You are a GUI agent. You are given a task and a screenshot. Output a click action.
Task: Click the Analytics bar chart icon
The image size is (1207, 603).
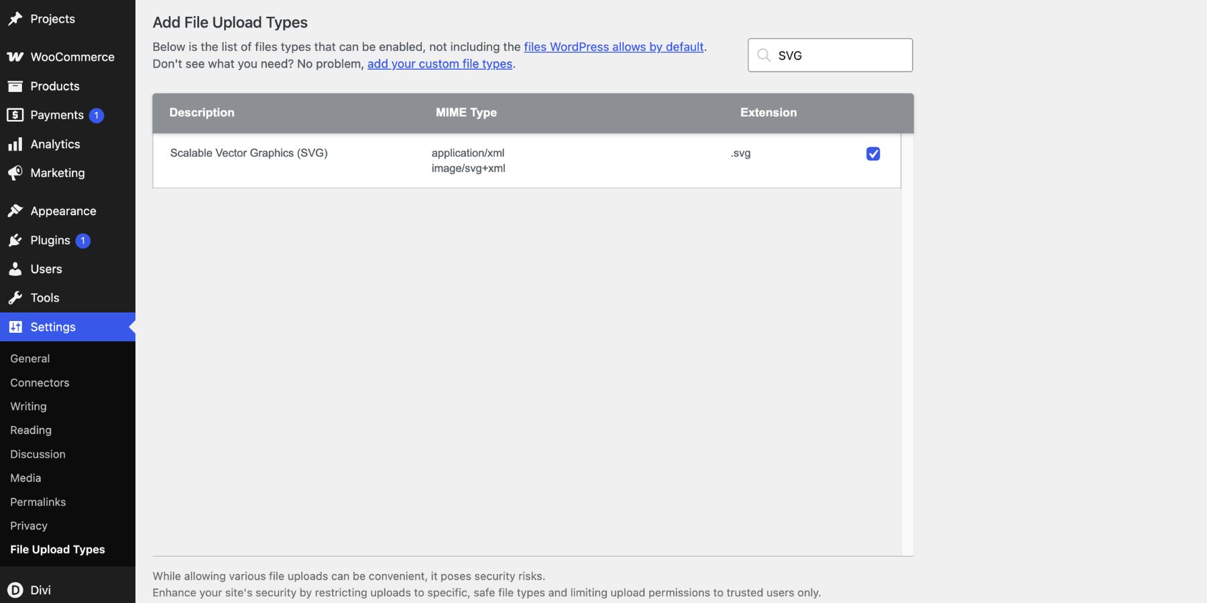[15, 144]
